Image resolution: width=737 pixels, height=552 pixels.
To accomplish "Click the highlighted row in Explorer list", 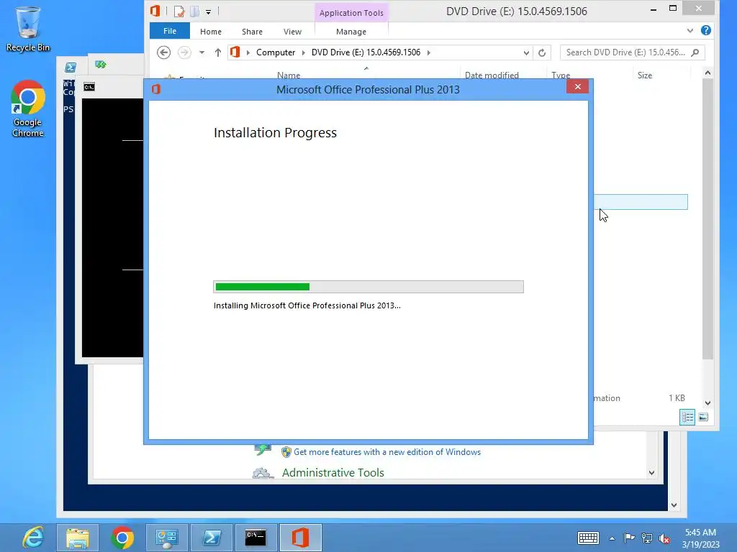I will (x=641, y=202).
